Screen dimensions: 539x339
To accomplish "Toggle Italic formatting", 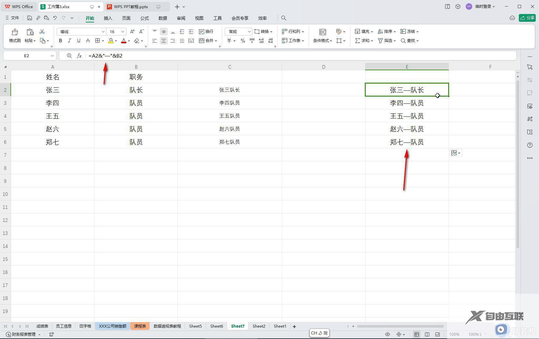I will (x=70, y=41).
